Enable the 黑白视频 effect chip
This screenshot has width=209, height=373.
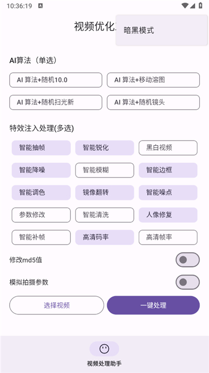[x=168, y=148]
